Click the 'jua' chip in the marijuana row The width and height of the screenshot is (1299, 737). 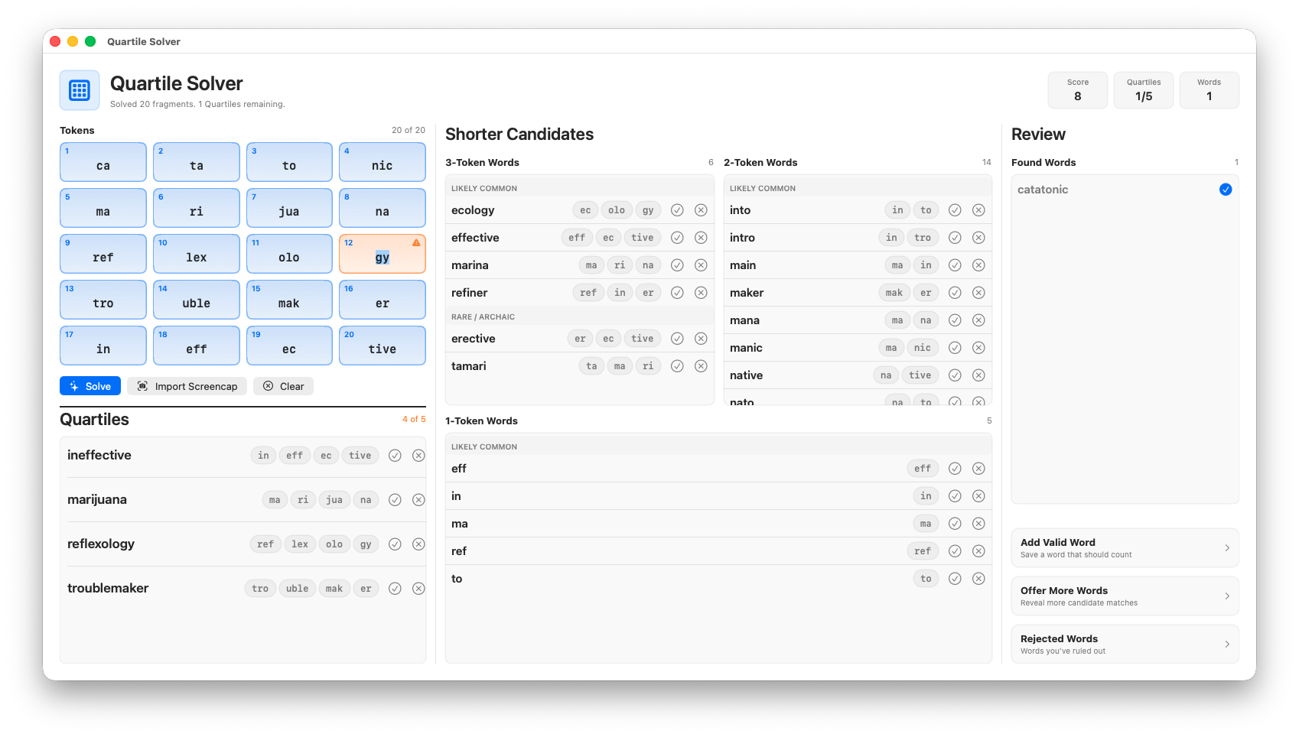pyautogui.click(x=334, y=500)
